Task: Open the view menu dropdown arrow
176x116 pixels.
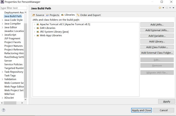Action: [173, 8]
